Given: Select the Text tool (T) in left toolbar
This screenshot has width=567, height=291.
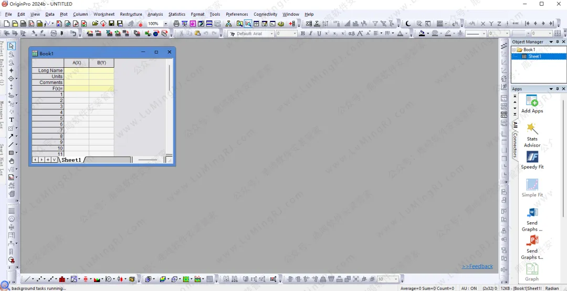Looking at the screenshot, I should click(12, 120).
